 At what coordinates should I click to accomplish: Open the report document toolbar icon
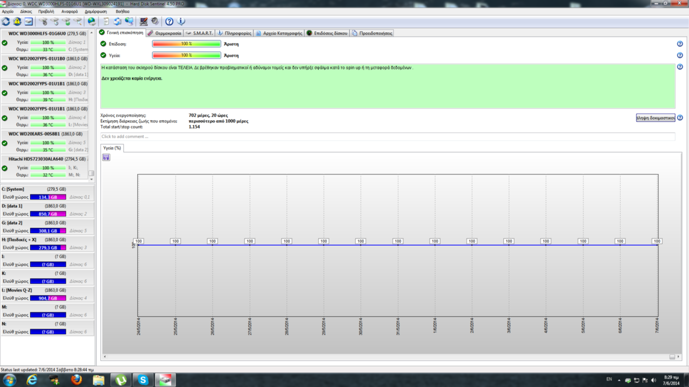click(x=106, y=21)
